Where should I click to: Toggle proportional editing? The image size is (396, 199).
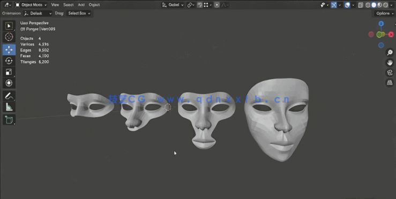(x=217, y=5)
